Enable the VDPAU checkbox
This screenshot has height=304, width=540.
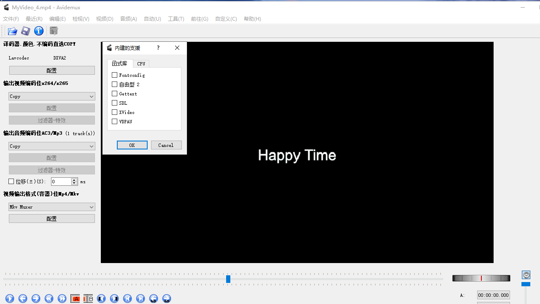point(114,122)
